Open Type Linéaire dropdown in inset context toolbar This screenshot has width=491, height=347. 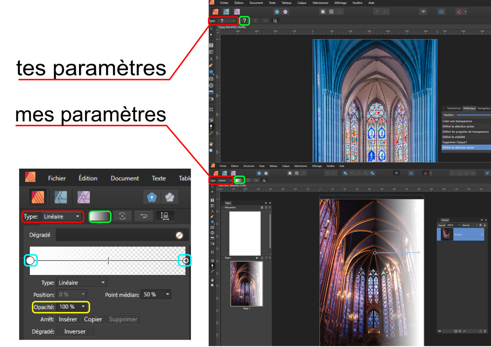pyautogui.click(x=62, y=216)
